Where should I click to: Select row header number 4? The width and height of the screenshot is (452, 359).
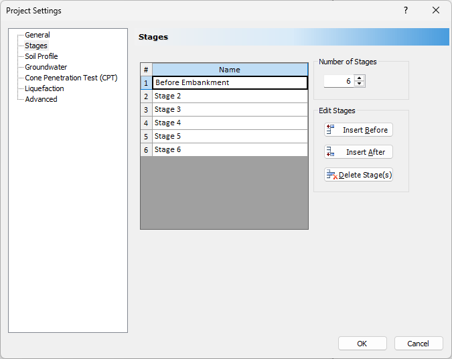pos(146,123)
